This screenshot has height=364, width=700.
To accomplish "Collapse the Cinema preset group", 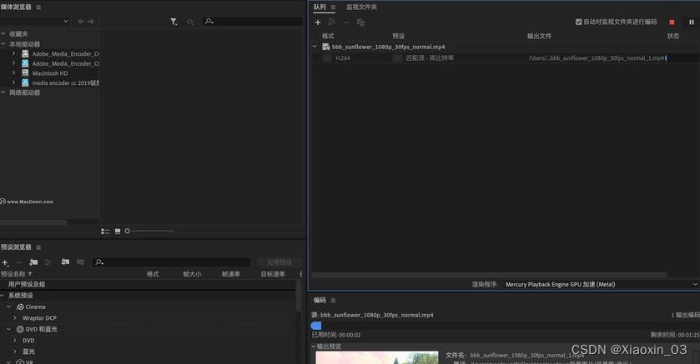I will click(x=8, y=307).
